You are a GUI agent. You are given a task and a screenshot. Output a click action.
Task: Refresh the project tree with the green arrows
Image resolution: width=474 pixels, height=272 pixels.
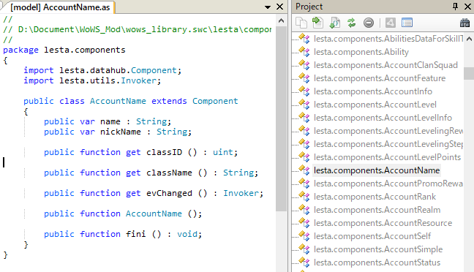[x=352, y=23]
